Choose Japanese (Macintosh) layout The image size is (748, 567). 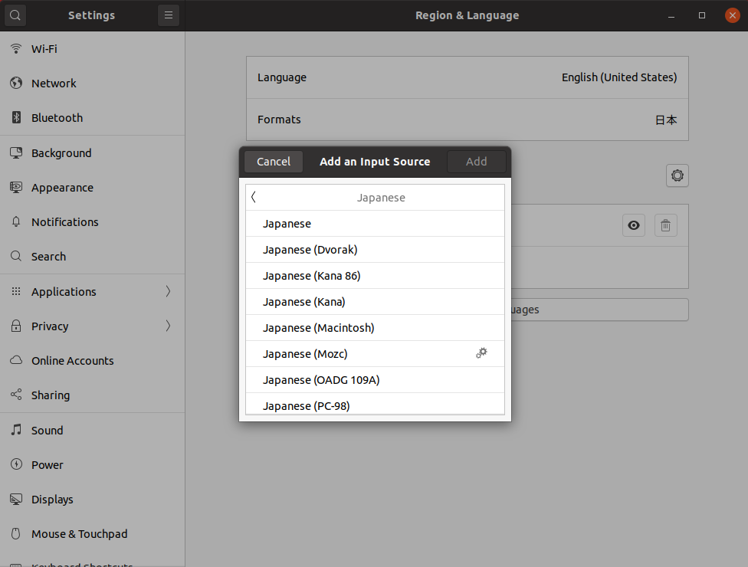pos(375,328)
